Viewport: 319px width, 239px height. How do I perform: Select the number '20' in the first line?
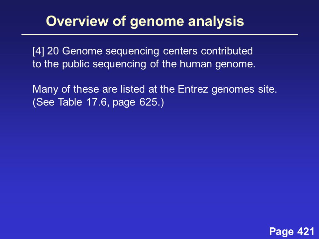point(53,51)
